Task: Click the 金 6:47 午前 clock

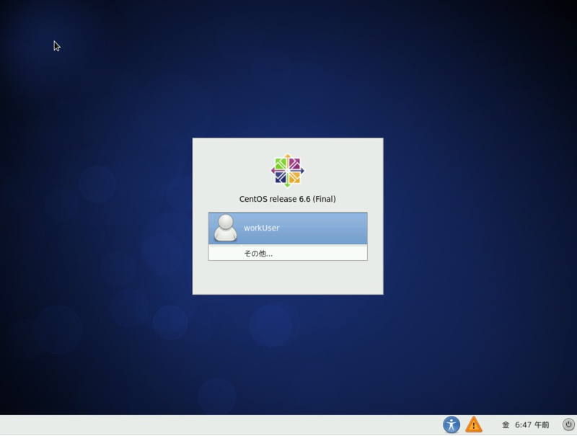Action: [526, 425]
